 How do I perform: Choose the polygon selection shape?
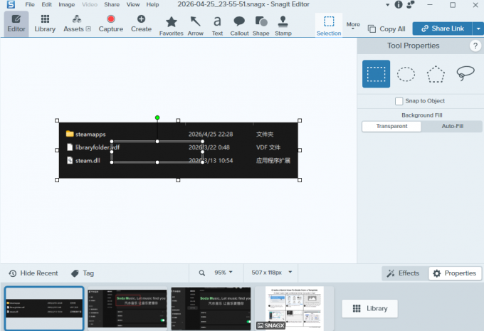(x=436, y=74)
